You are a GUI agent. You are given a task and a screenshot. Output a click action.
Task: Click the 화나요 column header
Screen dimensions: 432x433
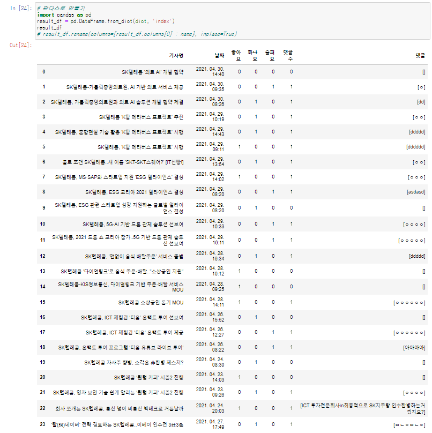(x=253, y=56)
